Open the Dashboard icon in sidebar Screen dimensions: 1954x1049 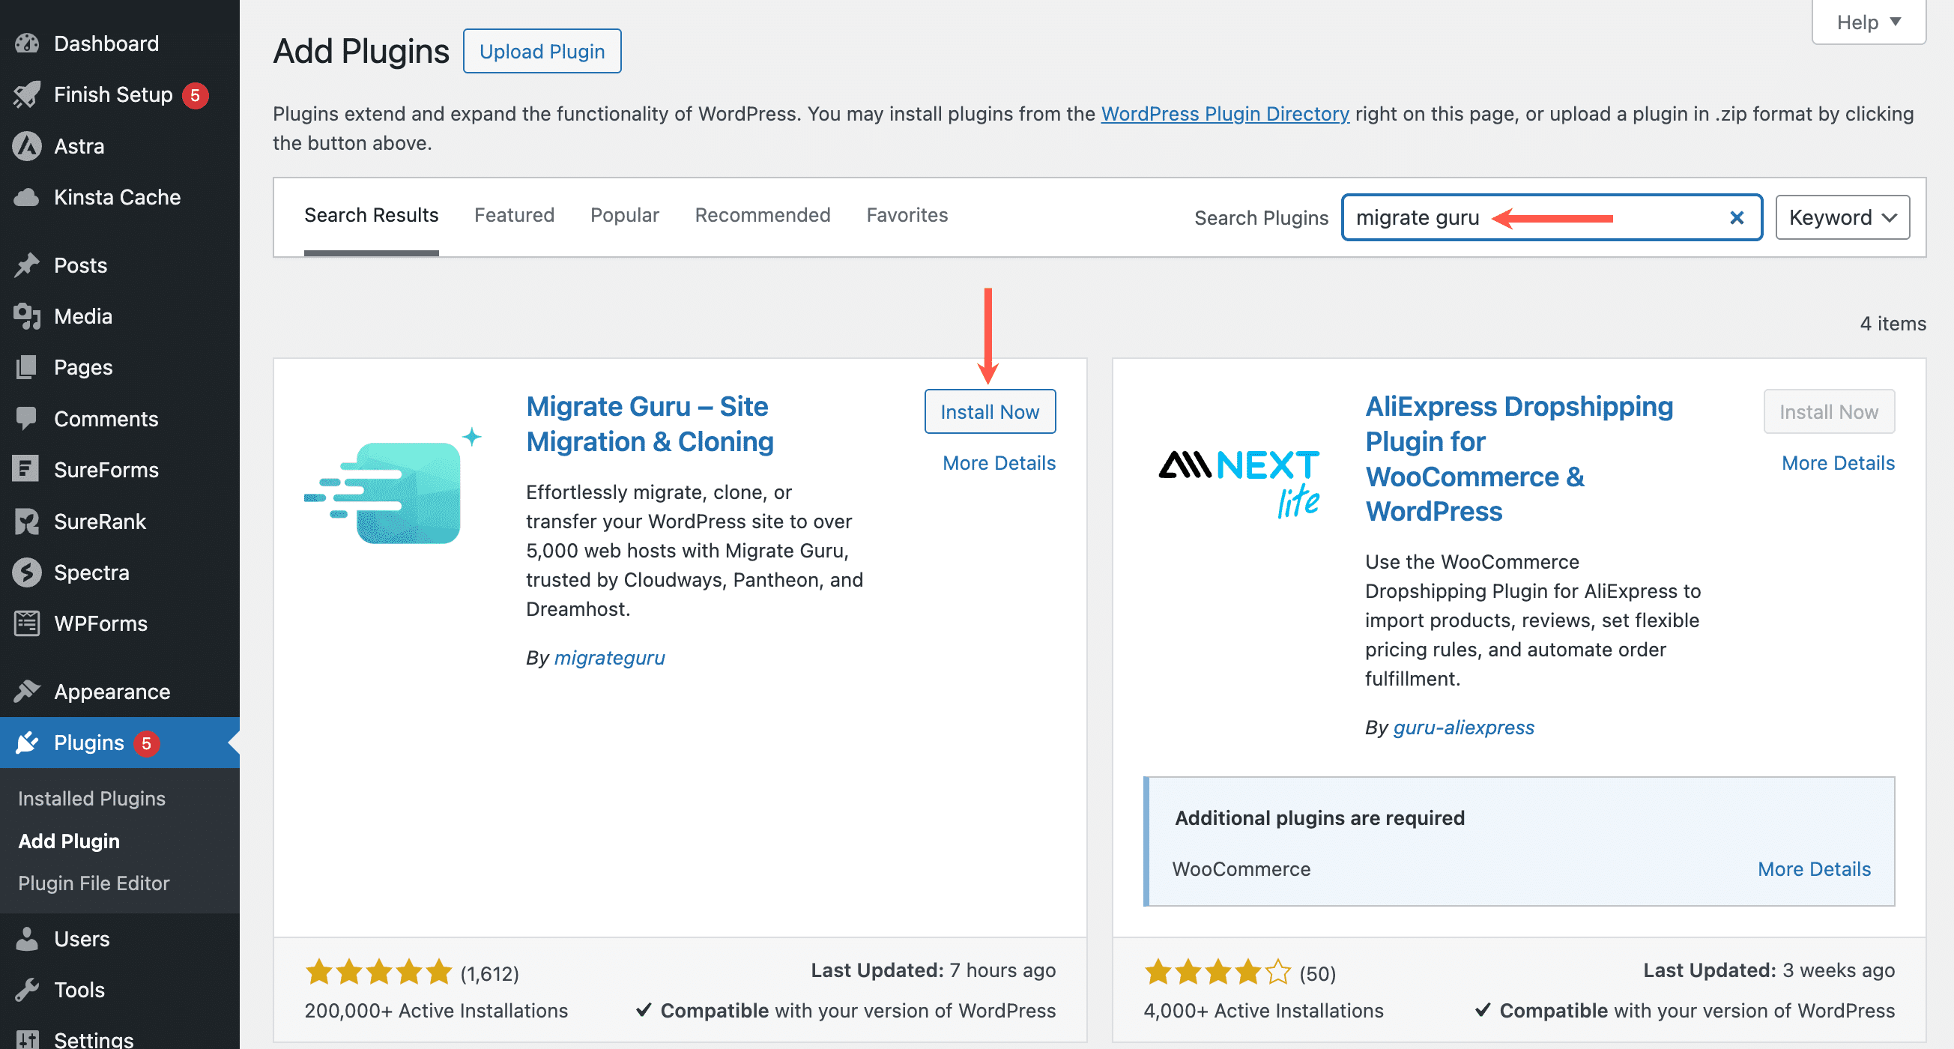[x=26, y=43]
